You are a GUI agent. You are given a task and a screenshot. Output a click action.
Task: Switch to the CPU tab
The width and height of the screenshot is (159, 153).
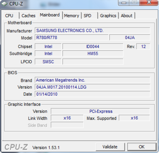(11, 16)
